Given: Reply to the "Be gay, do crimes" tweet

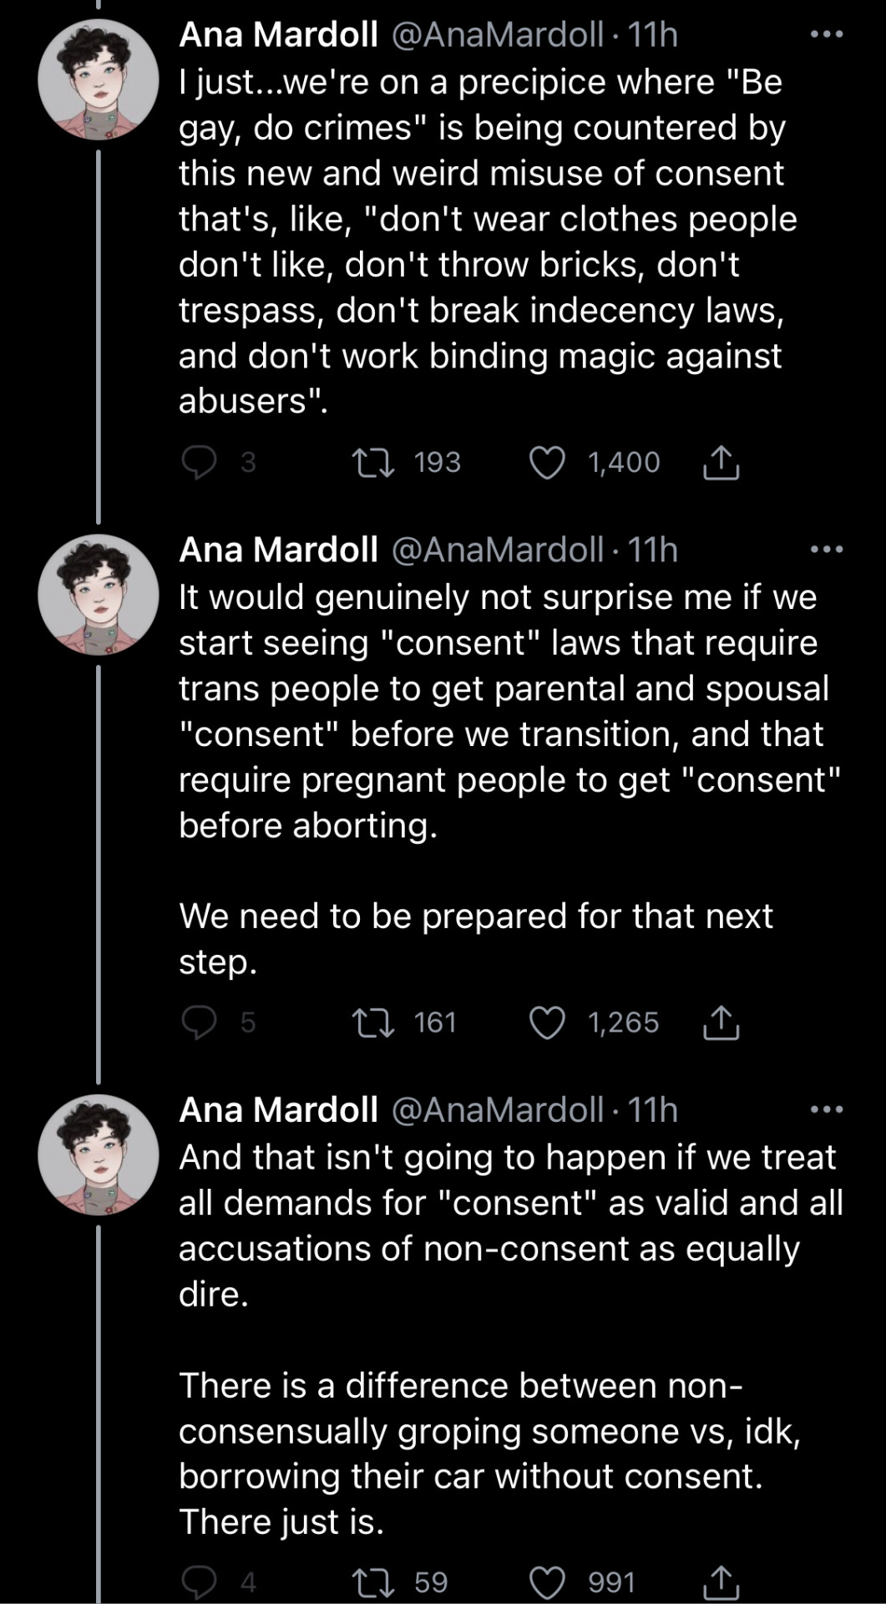Looking at the screenshot, I should (200, 462).
